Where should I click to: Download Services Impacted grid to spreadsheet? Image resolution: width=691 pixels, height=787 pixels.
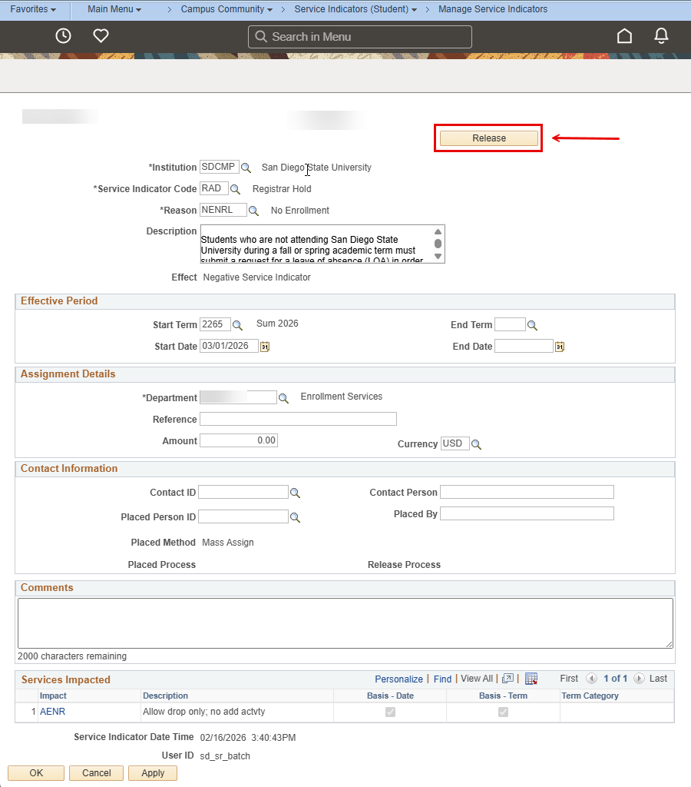coord(531,679)
